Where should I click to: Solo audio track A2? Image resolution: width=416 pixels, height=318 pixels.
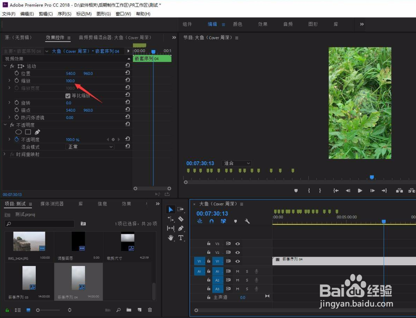coord(247,280)
